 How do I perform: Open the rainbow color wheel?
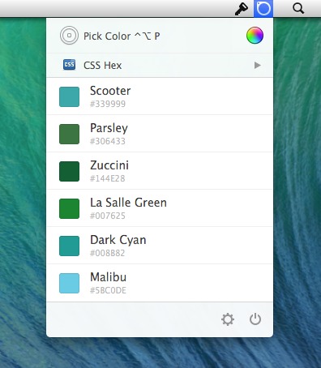[255, 35]
